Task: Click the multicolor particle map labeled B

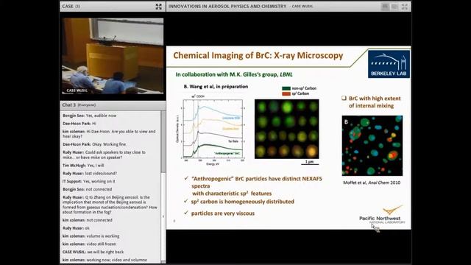Action: click(372, 146)
